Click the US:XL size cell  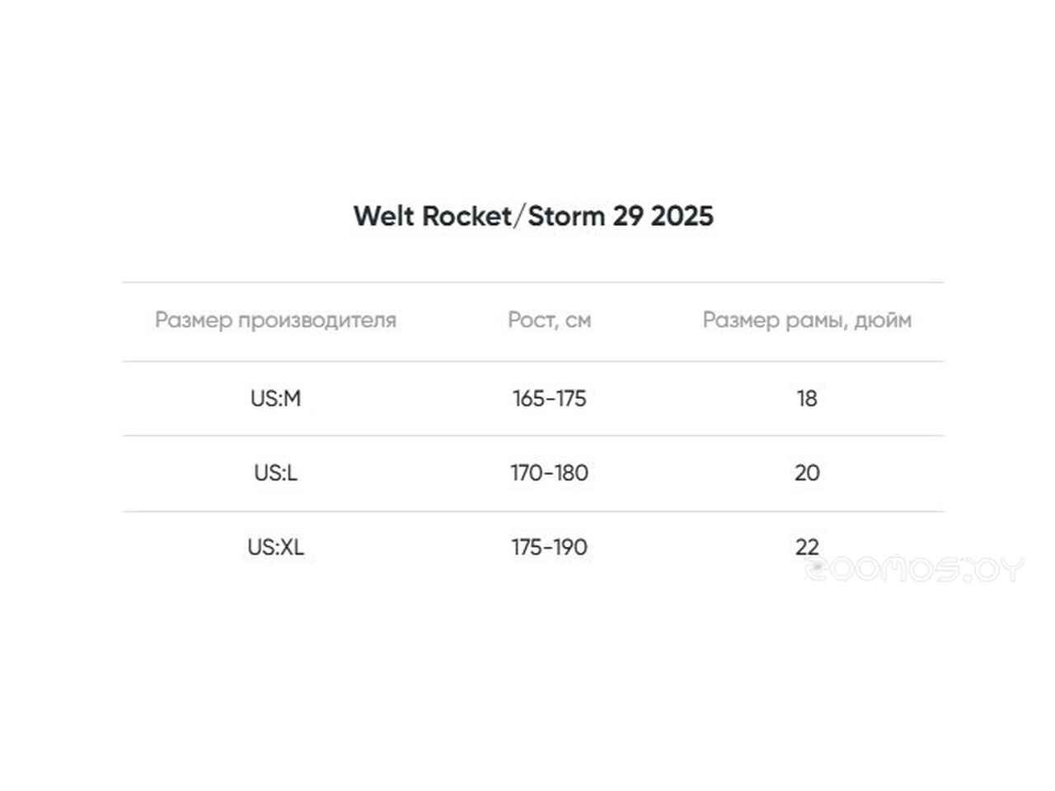[x=275, y=547]
